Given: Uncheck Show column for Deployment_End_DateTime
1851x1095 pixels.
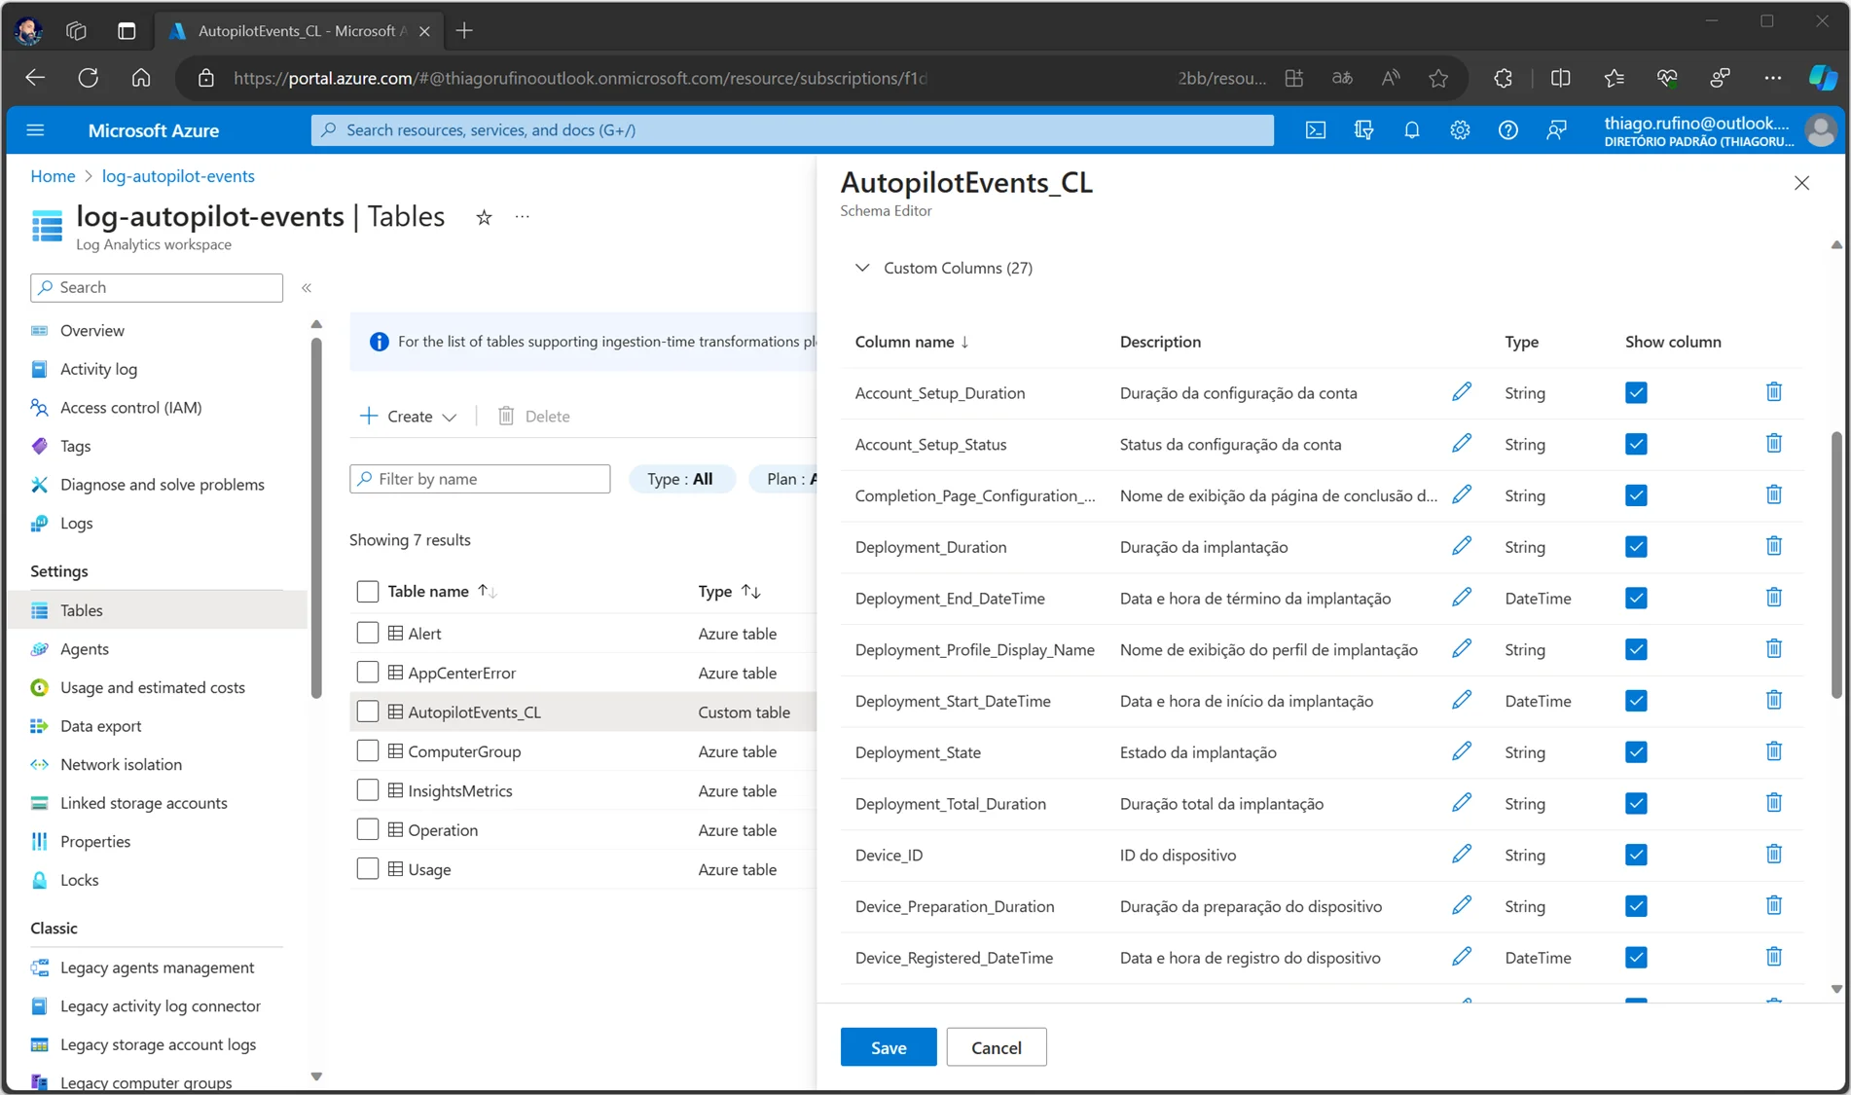Looking at the screenshot, I should point(1636,598).
